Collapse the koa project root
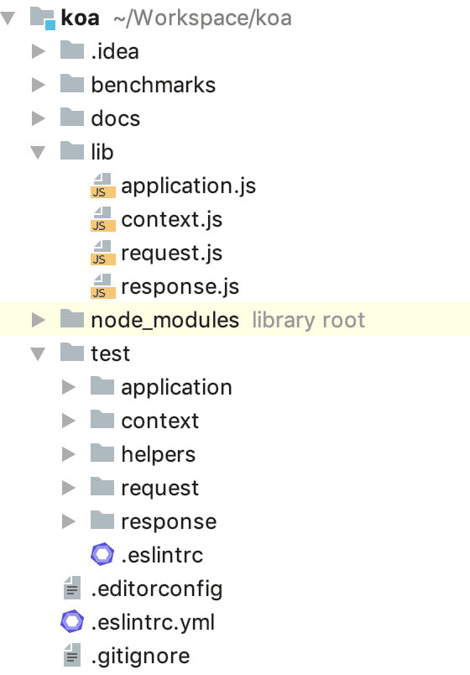 pyautogui.click(x=8, y=18)
